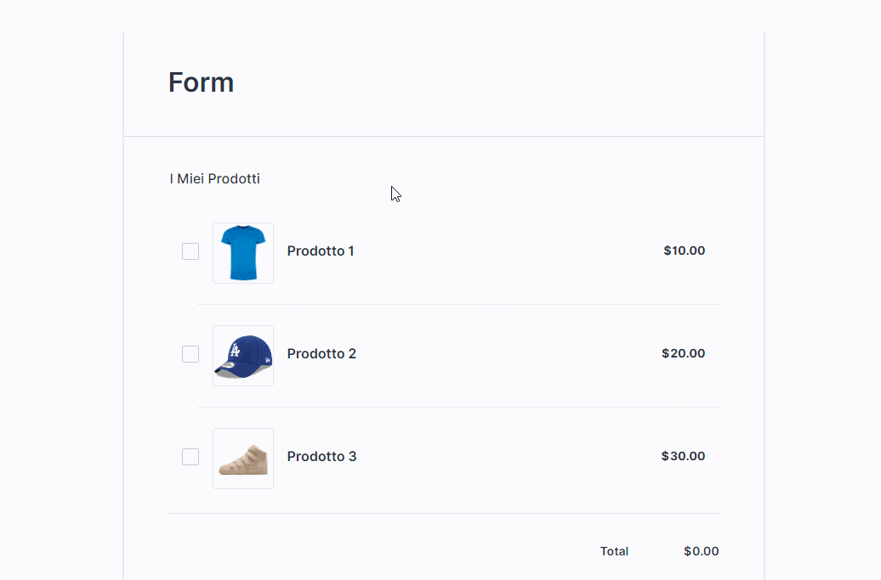
Task: Enable the Prodotto 3 checkbox
Action: pyautogui.click(x=190, y=457)
